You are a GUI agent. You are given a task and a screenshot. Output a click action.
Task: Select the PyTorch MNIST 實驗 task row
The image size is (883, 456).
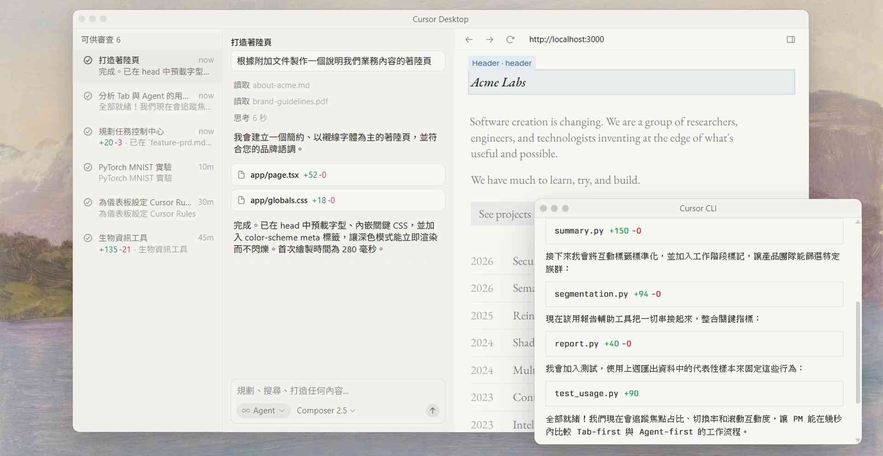(148, 172)
